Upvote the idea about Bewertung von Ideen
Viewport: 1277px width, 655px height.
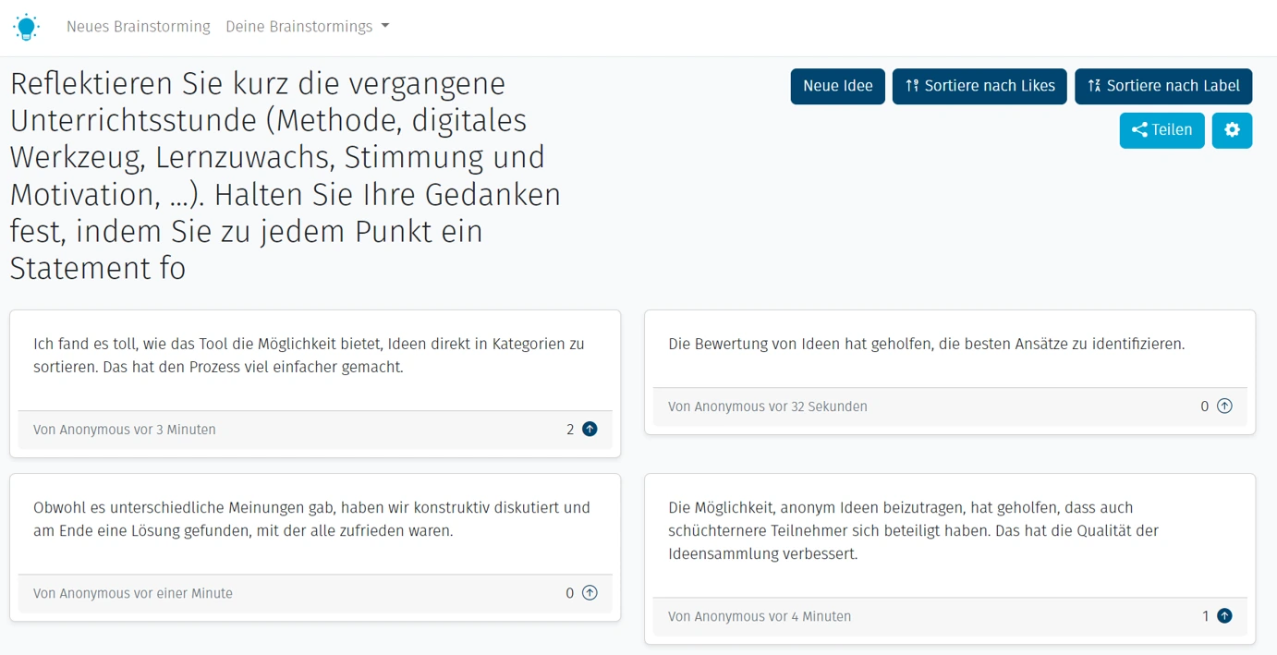1224,406
